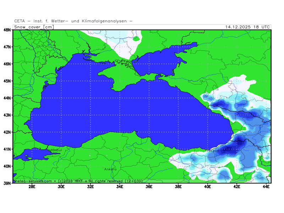The height and width of the screenshot is (213, 284).
Task: Click the Istanbul city label
Action: coord(55,150)
